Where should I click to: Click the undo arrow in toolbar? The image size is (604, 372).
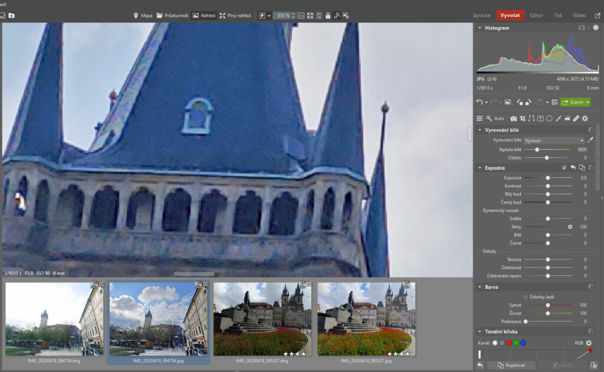pos(480,102)
